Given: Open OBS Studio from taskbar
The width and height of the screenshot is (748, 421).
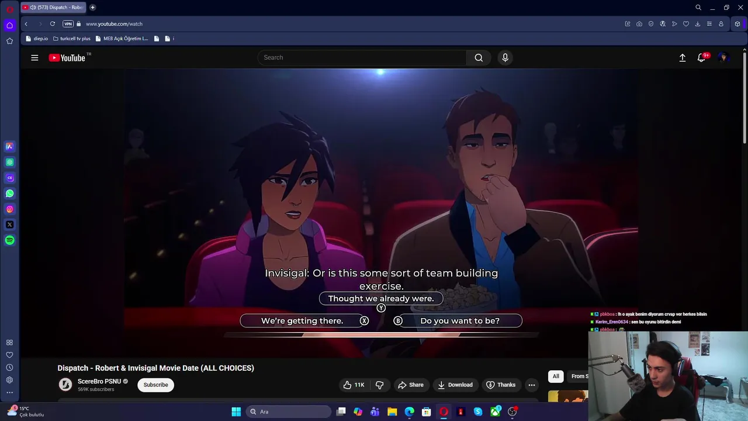Looking at the screenshot, I should click(512, 412).
